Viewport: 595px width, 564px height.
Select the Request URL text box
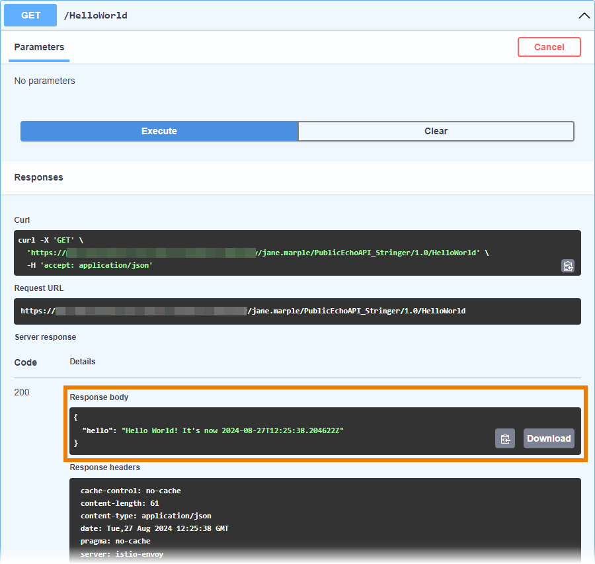tap(297, 311)
